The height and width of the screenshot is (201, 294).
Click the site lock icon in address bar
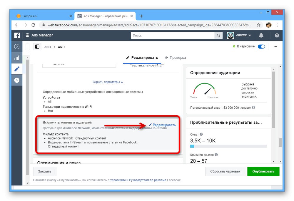click(44, 25)
